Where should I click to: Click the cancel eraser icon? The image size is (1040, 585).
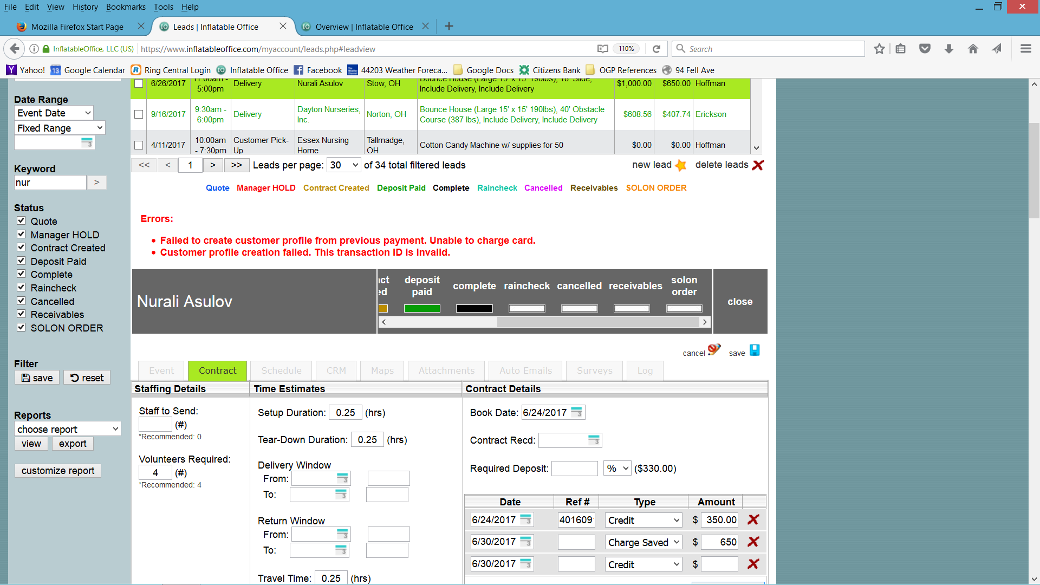click(x=714, y=350)
